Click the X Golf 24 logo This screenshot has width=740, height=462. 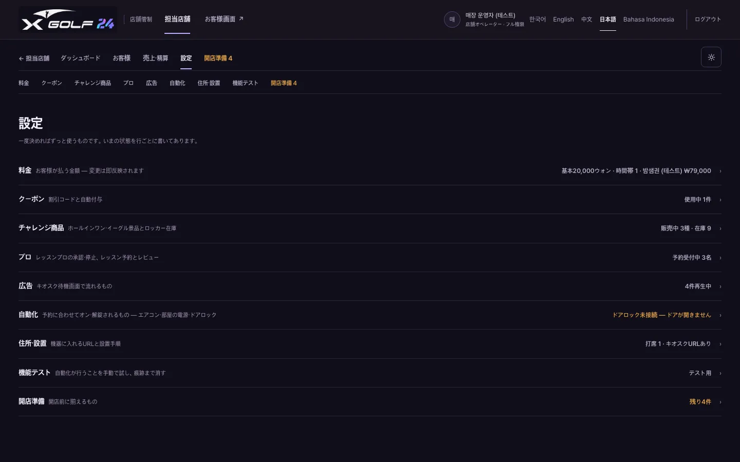point(68,20)
